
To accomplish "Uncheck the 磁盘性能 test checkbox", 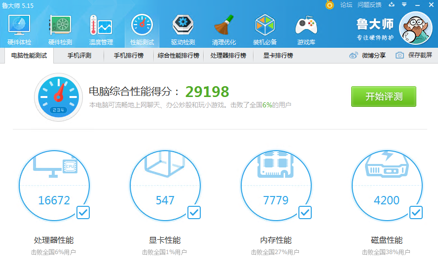I will (x=416, y=213).
